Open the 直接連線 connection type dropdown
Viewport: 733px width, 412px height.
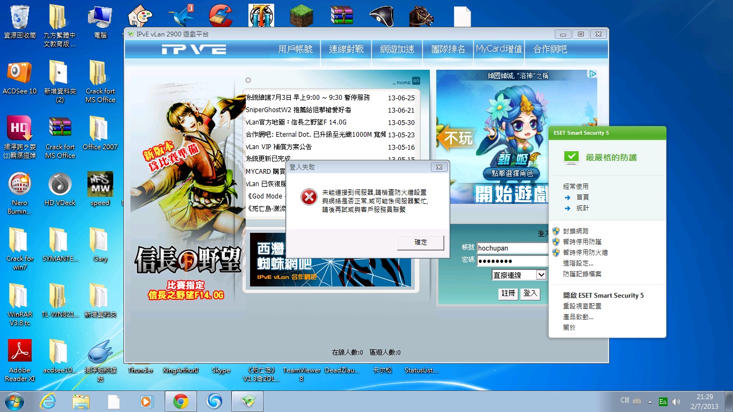click(x=519, y=275)
